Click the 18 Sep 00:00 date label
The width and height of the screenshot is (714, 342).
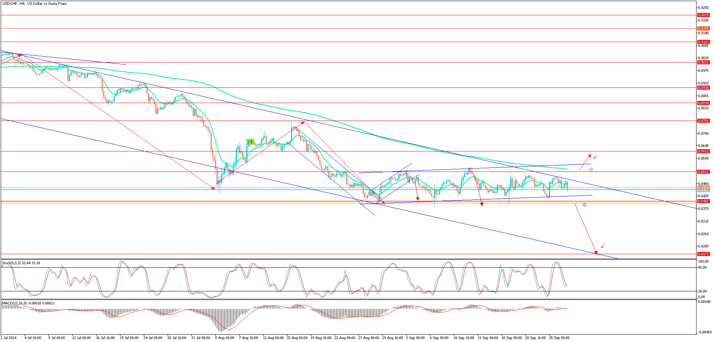512,338
